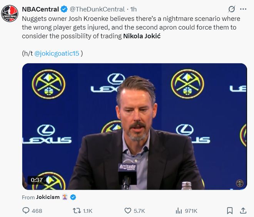This screenshot has height=217, width=254.
Task: Like the tweet with the heart icon
Action: 128,210
